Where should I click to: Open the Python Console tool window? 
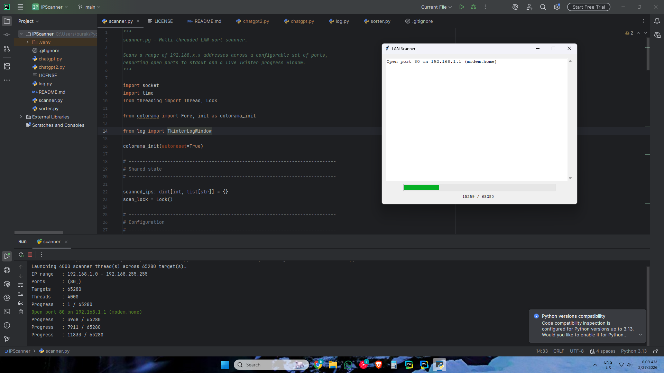pos(7,270)
